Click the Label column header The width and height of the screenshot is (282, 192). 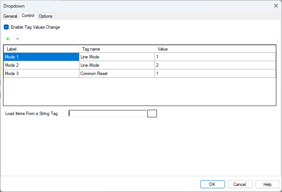(x=41, y=49)
